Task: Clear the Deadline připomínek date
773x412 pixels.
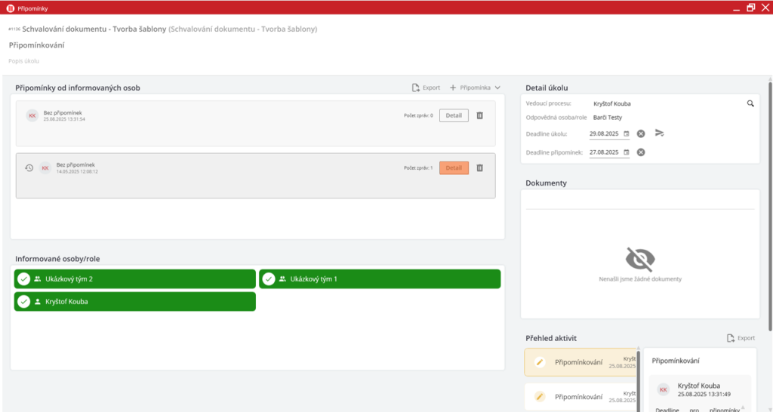Action: (x=641, y=152)
